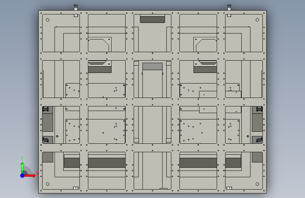Screen dimensions: 305x198
Task: Pick the large circular hole in the top-left corner cell
Action: tap(47, 20)
